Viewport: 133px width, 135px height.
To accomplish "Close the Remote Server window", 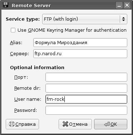I will [127, 5].
